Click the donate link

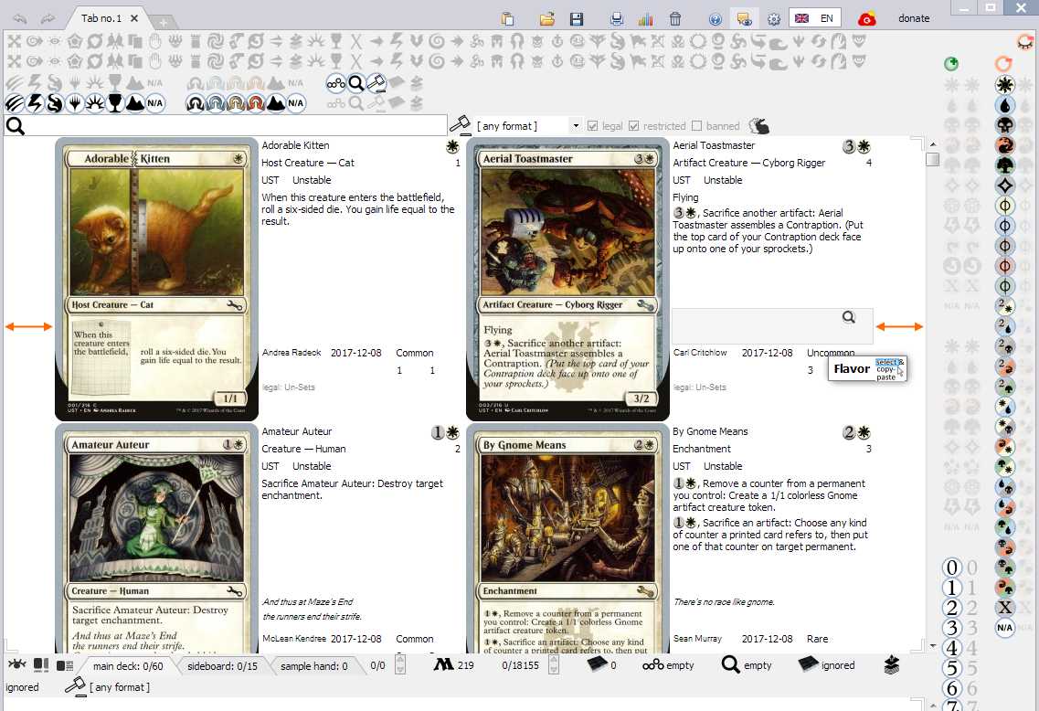[914, 18]
